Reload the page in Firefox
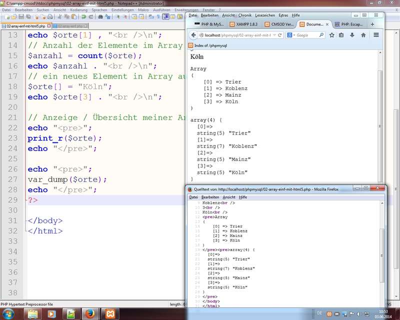Screen dimensions: 400x320 (x=280, y=35)
